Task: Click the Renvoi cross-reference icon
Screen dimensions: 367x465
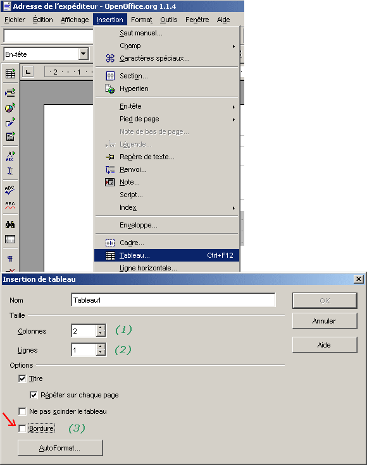Action: pyautogui.click(x=110, y=169)
